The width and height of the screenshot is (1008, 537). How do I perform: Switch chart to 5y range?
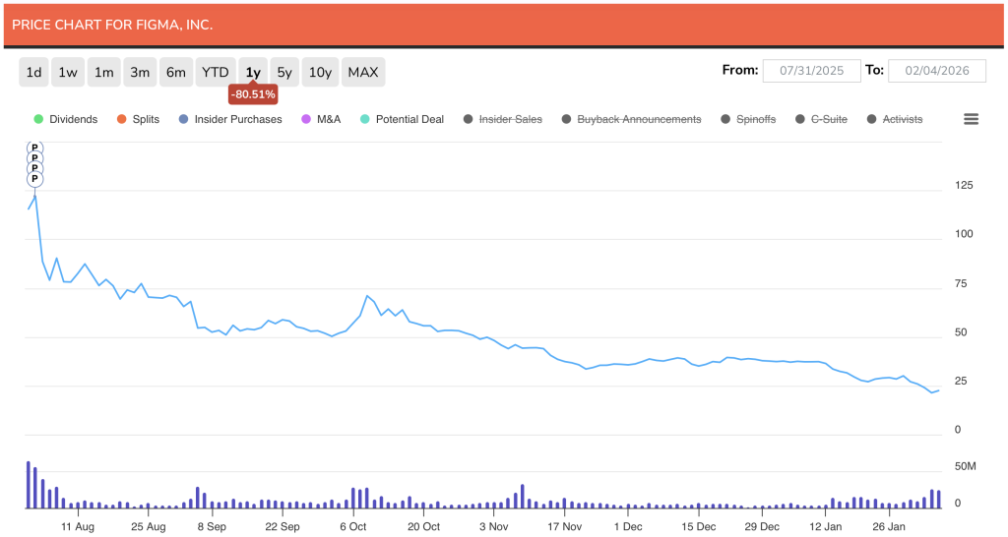click(284, 72)
